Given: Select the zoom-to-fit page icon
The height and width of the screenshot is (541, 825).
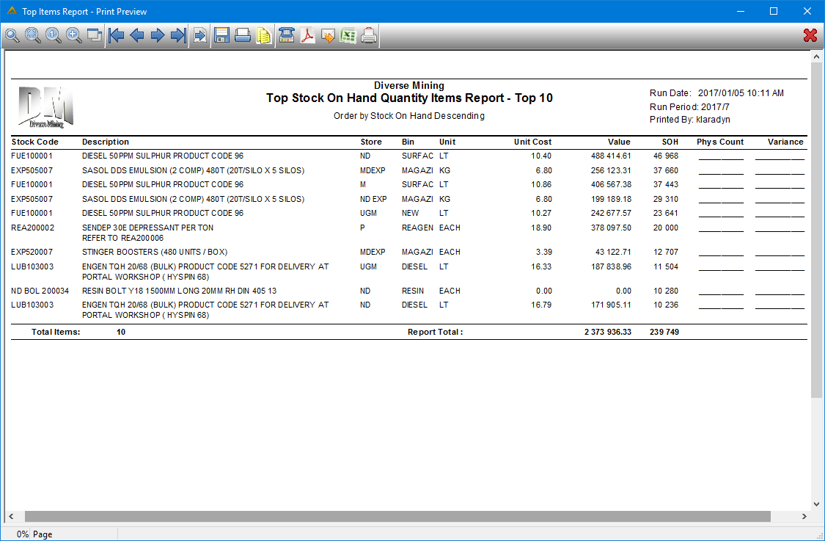Looking at the screenshot, I should tap(32, 36).
